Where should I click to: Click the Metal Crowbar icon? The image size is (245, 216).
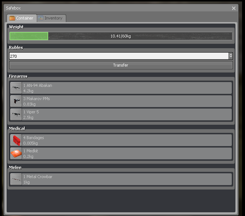(x=16, y=179)
